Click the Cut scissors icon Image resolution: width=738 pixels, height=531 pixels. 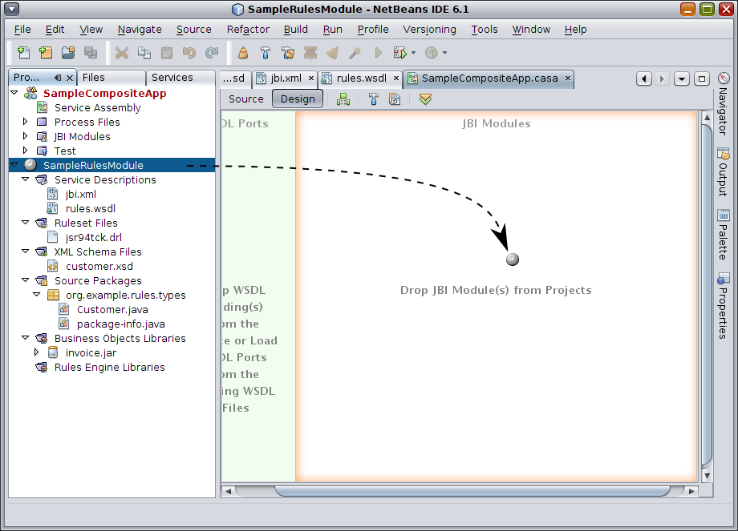[122, 53]
